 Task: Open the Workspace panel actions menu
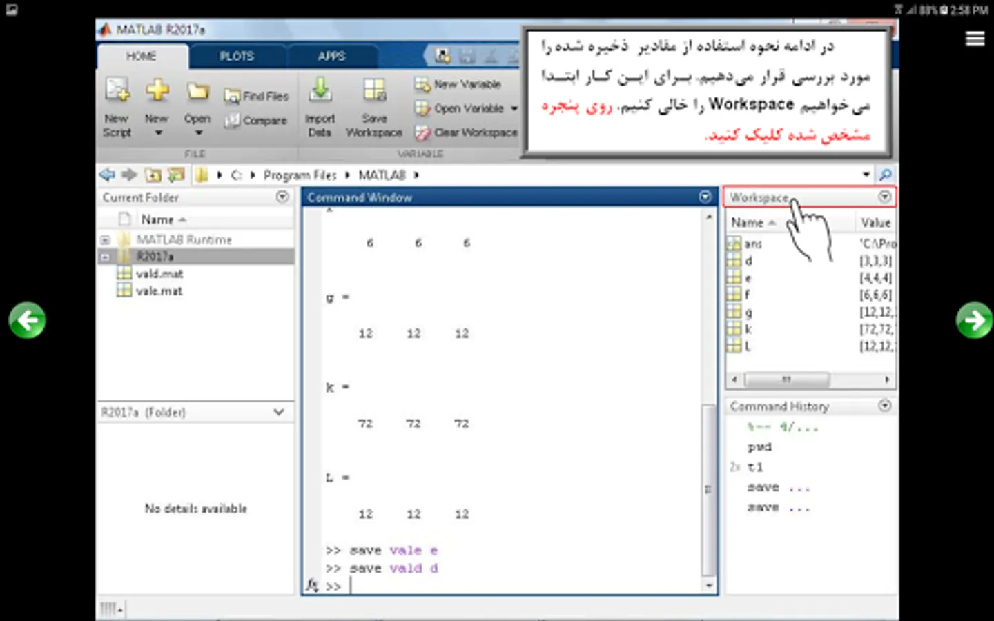click(885, 197)
